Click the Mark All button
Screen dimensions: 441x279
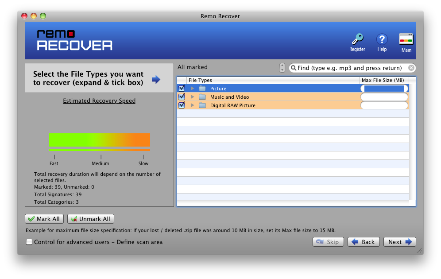coord(44,219)
